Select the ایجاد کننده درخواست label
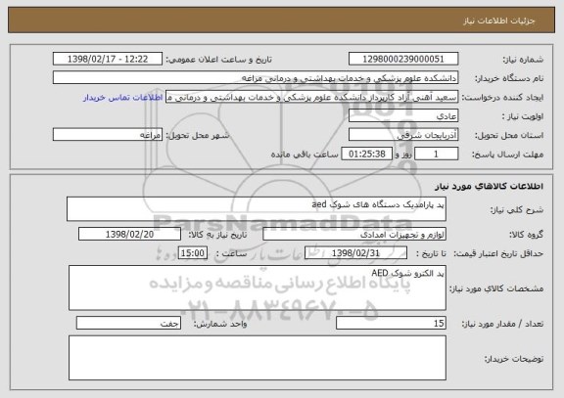Viewport: 564px width, 398px height. (x=502, y=98)
